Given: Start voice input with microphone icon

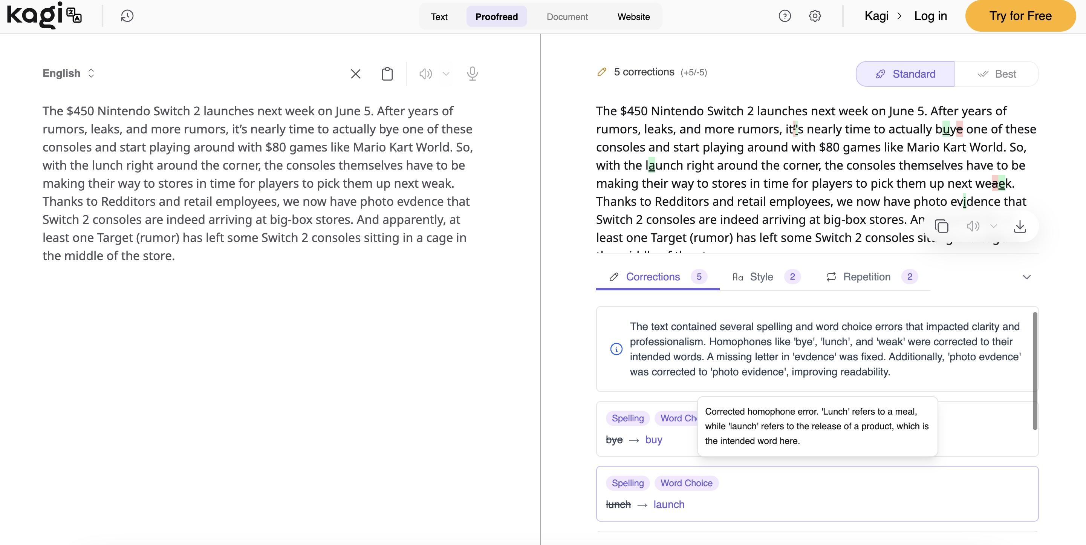Looking at the screenshot, I should point(472,74).
